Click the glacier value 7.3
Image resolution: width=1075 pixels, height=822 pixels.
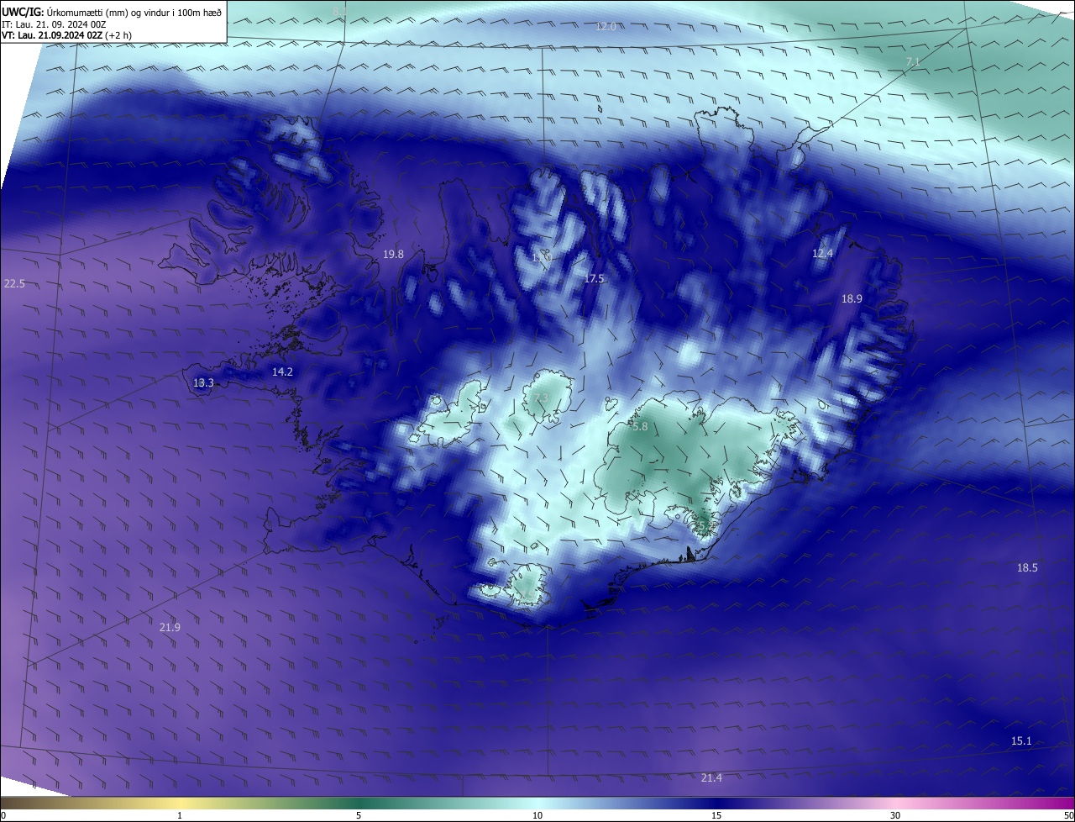click(540, 398)
